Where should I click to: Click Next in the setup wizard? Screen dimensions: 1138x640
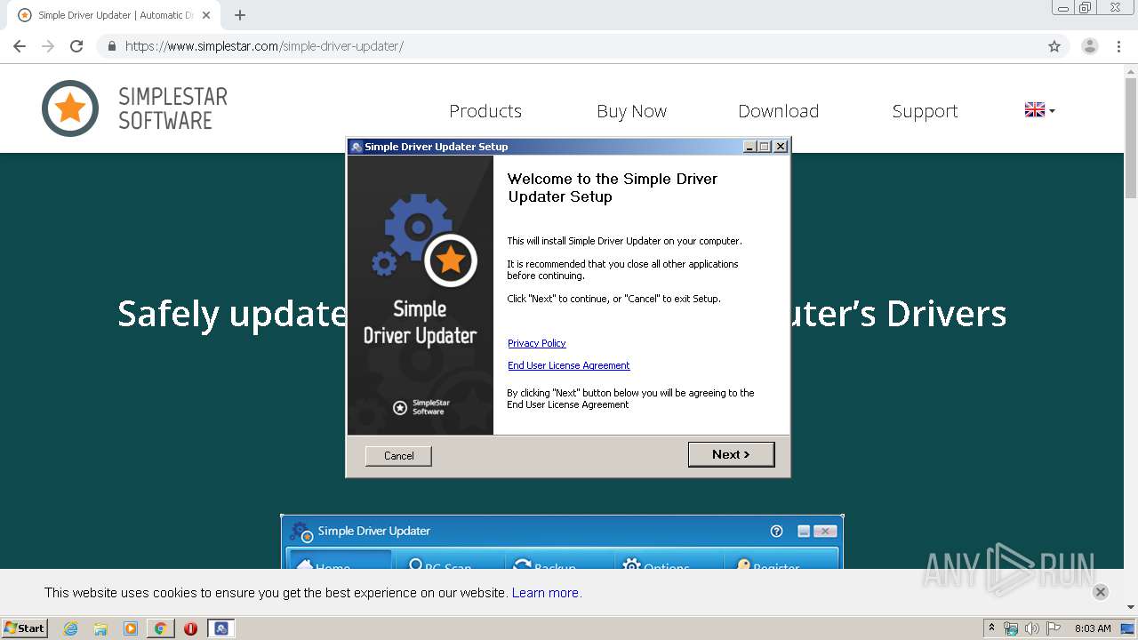[731, 454]
